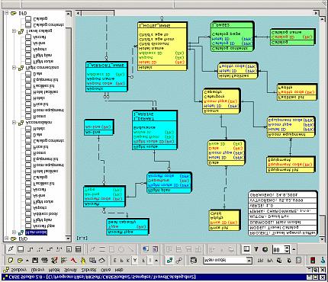Select the Hotels entity in diagram
This screenshot has width=328, height=282.
pos(162,46)
